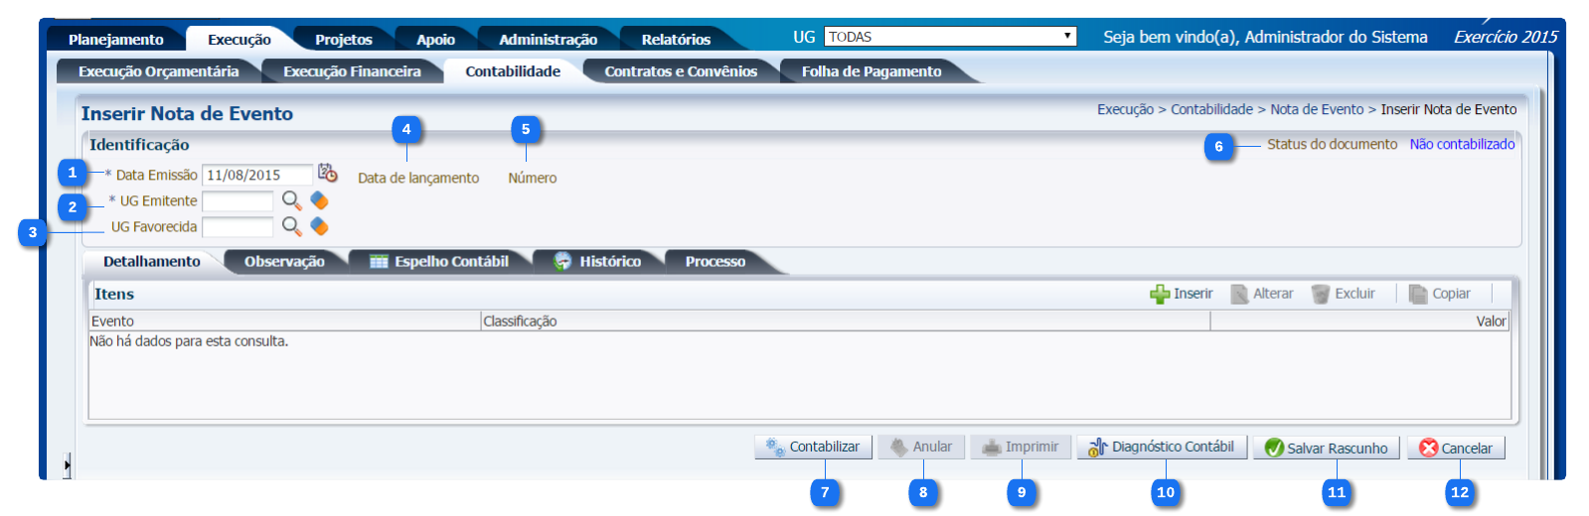This screenshot has width=1589, height=516.
Task: Open the calendar picker beside Data Emissão
Action: [327, 174]
